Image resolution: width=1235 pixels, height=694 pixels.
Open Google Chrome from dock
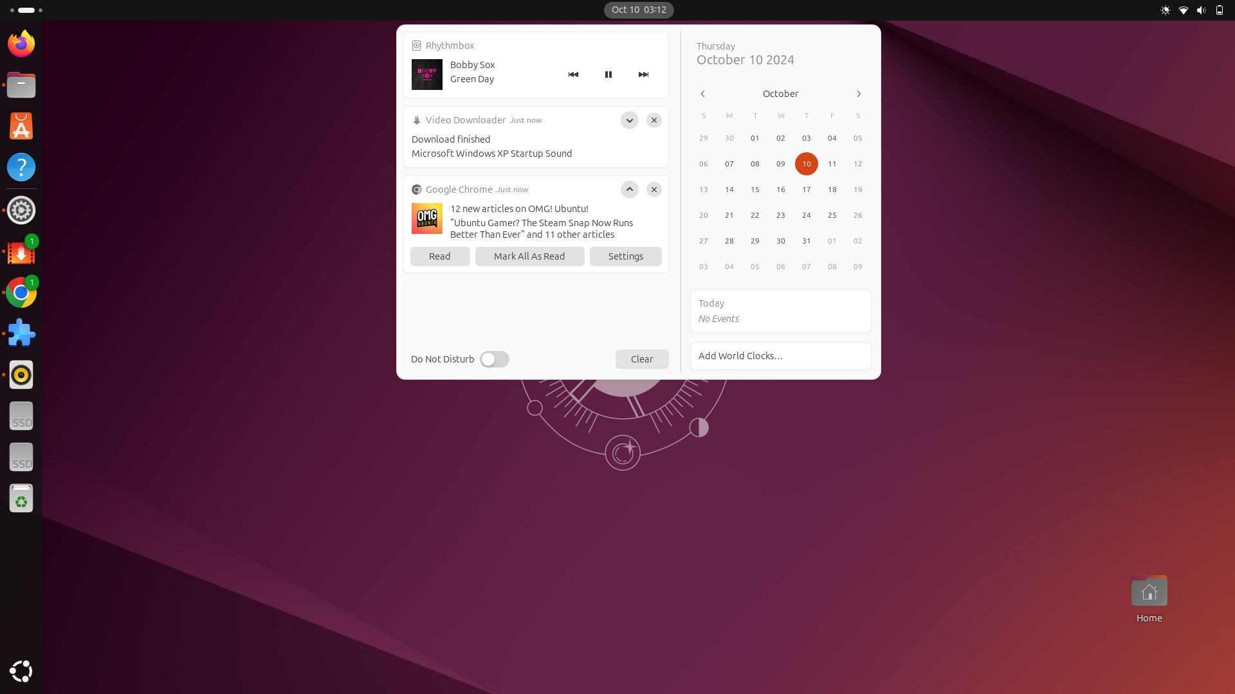click(21, 292)
